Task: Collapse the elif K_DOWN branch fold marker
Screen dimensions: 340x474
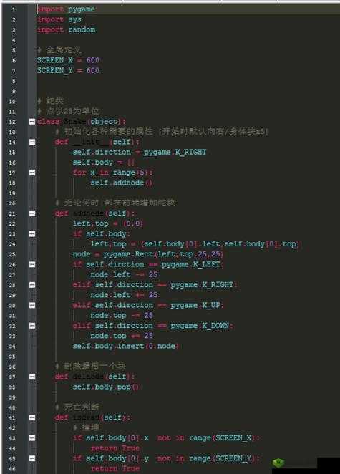Action: tap(32, 326)
